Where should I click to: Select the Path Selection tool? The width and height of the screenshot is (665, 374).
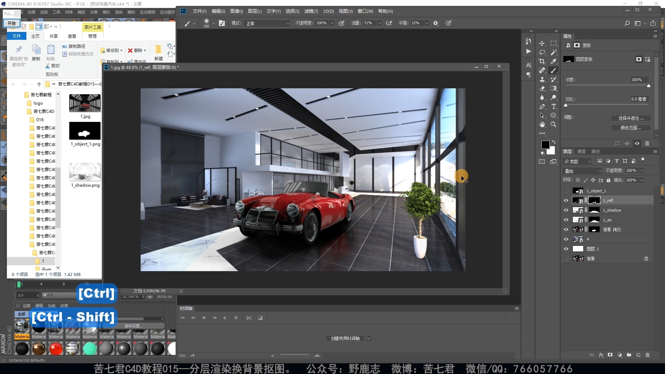click(x=542, y=115)
